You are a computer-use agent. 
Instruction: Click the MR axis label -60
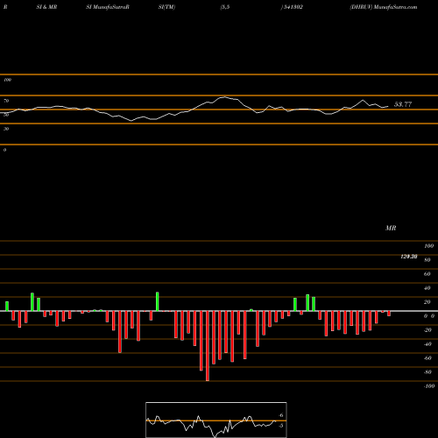pyautogui.click(x=427, y=358)
